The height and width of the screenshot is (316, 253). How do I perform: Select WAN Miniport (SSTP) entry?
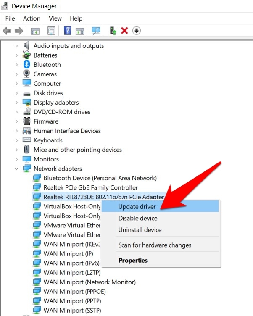click(72, 311)
